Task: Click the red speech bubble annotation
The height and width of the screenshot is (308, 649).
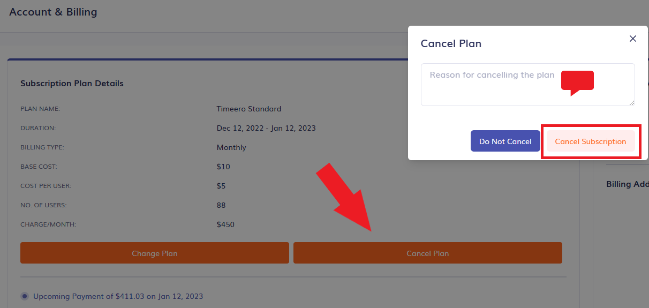Action: pos(577,83)
